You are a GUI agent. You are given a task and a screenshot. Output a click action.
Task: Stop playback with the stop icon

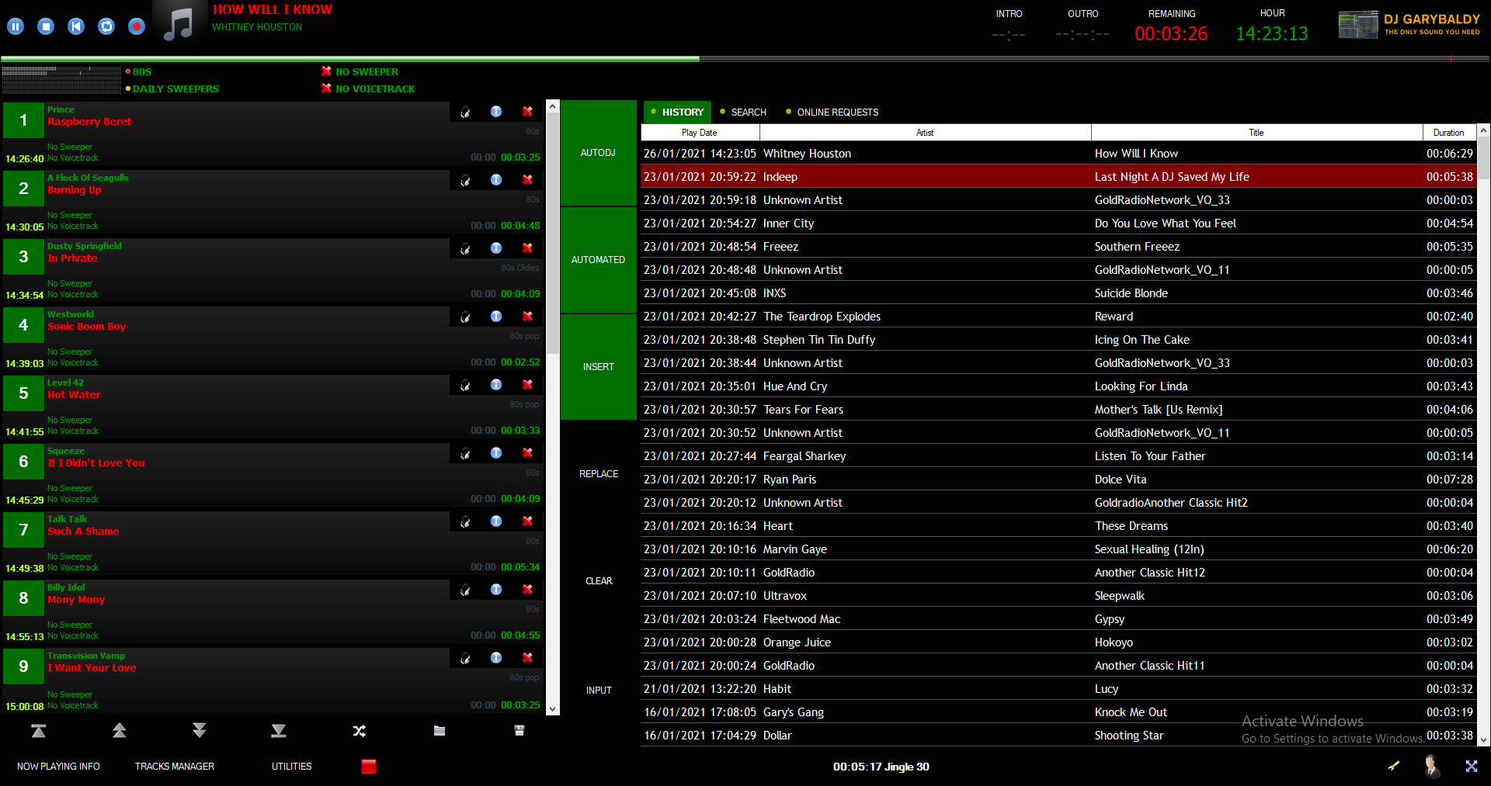[x=45, y=26]
